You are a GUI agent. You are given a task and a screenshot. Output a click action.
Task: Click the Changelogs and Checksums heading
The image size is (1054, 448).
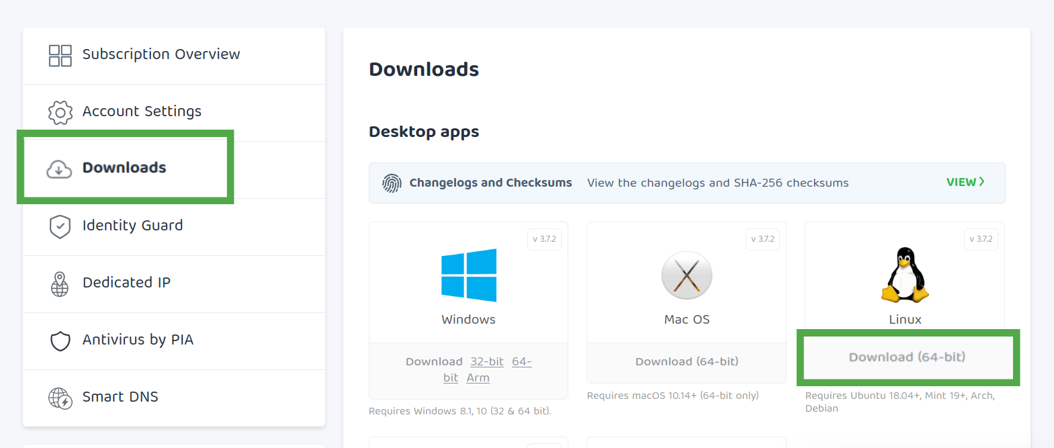(491, 183)
